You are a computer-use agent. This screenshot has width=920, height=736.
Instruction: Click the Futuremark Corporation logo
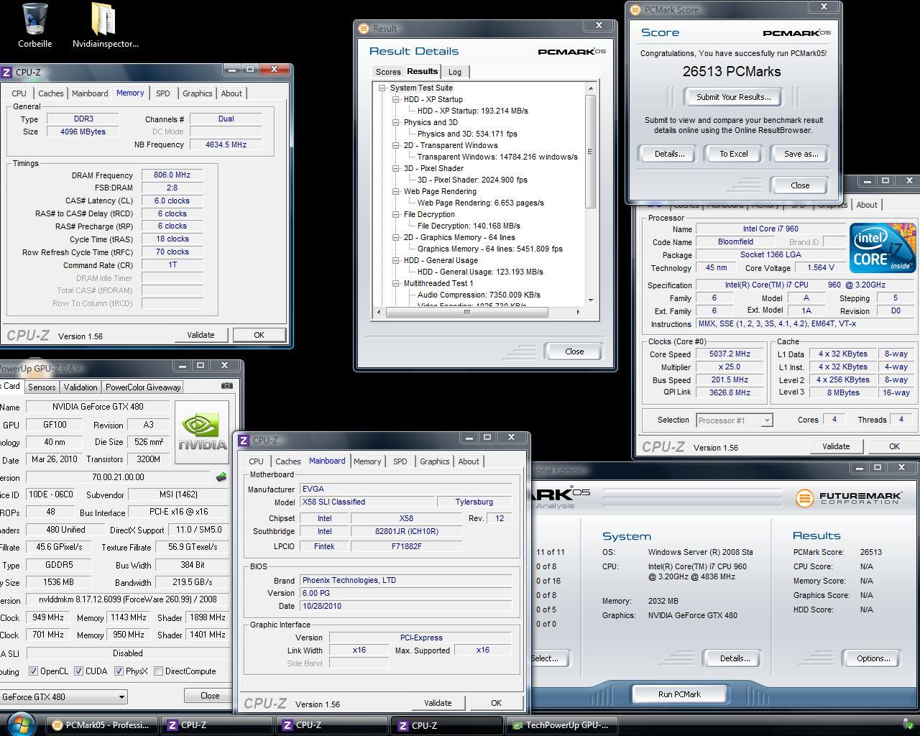849,497
